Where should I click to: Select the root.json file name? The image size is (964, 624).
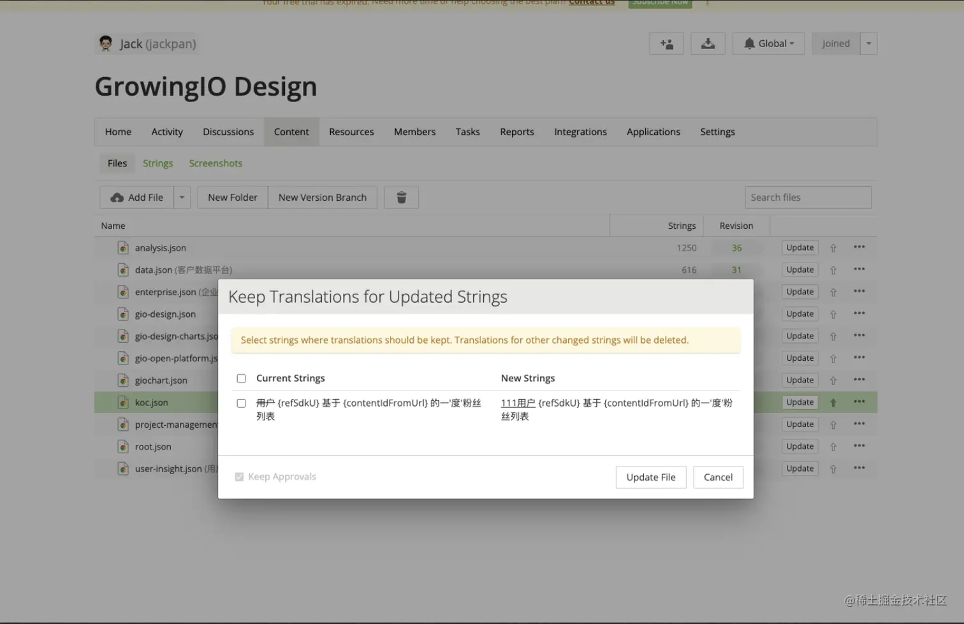pyautogui.click(x=153, y=447)
